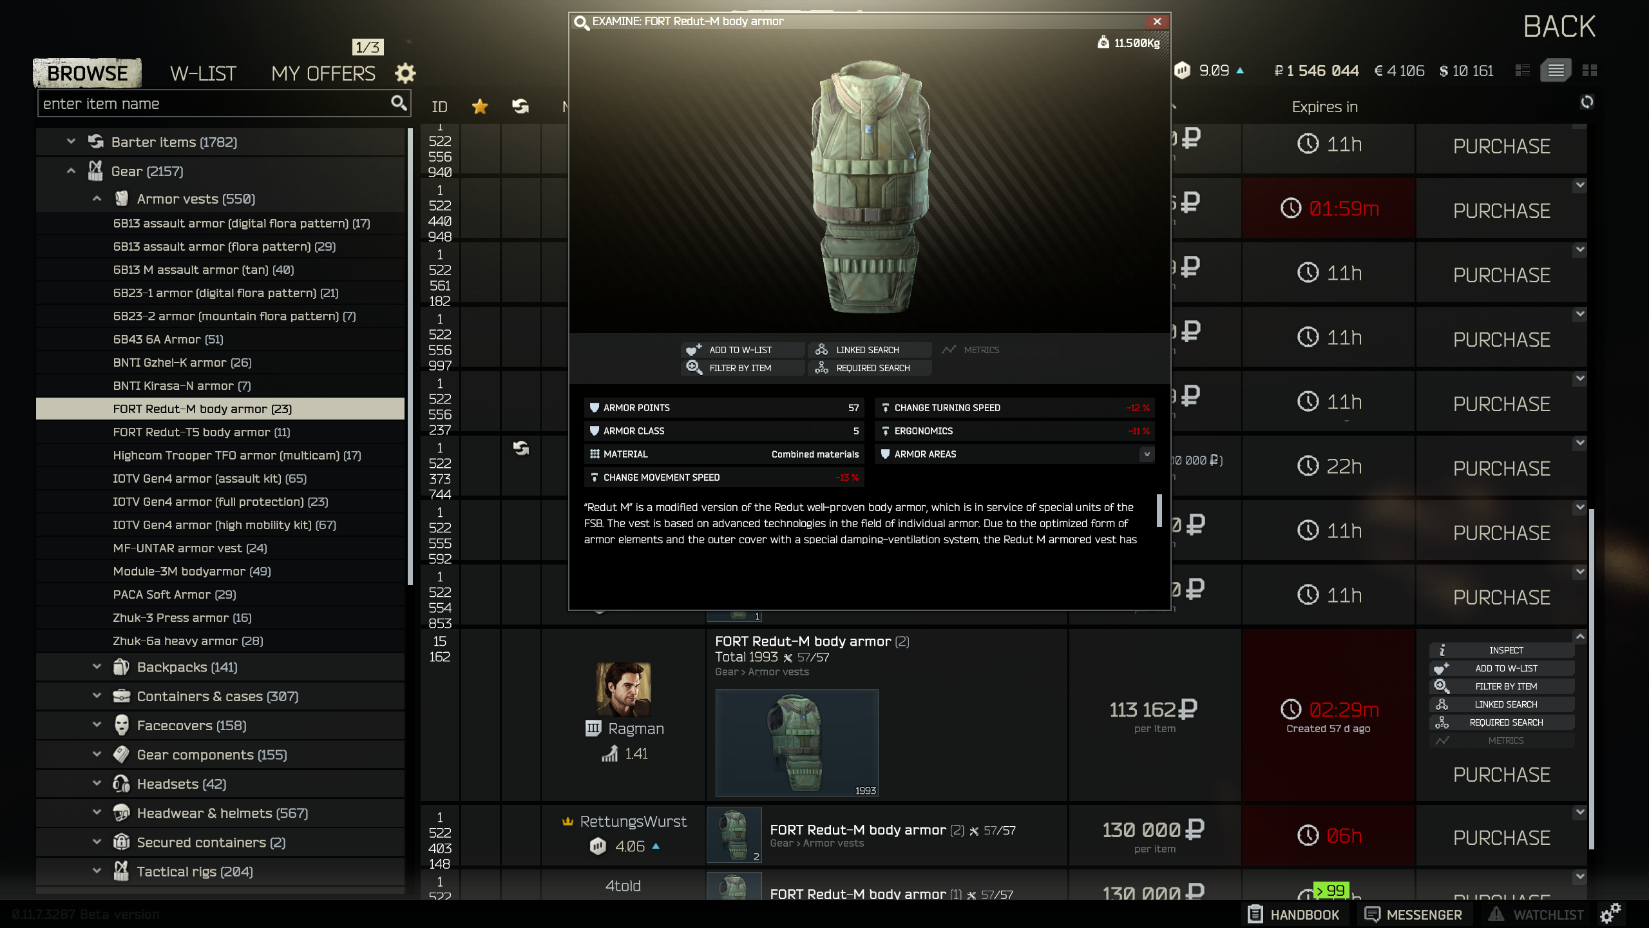Sort offers by Expires in column
Image resolution: width=1649 pixels, height=928 pixels.
tap(1324, 107)
